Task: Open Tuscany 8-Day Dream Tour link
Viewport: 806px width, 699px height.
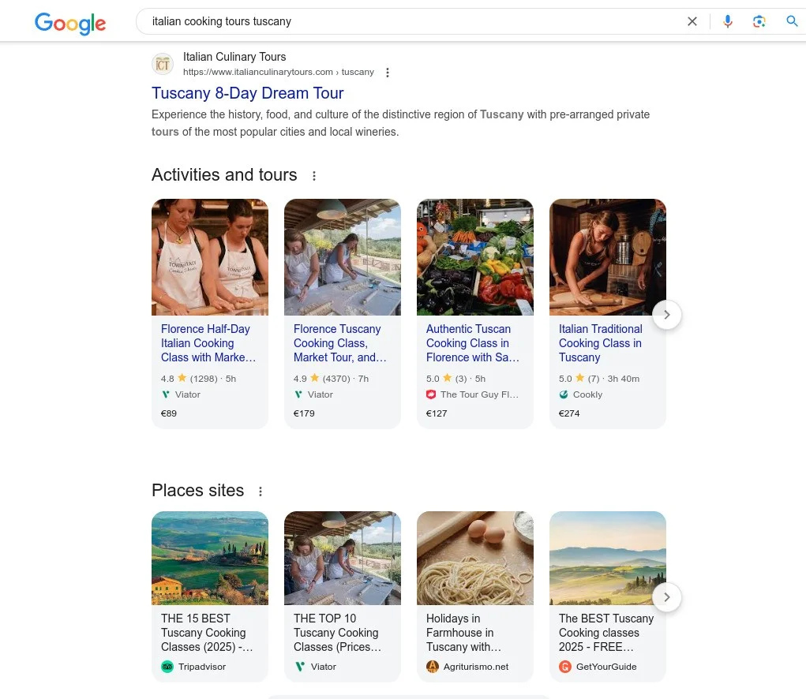Action: [247, 93]
